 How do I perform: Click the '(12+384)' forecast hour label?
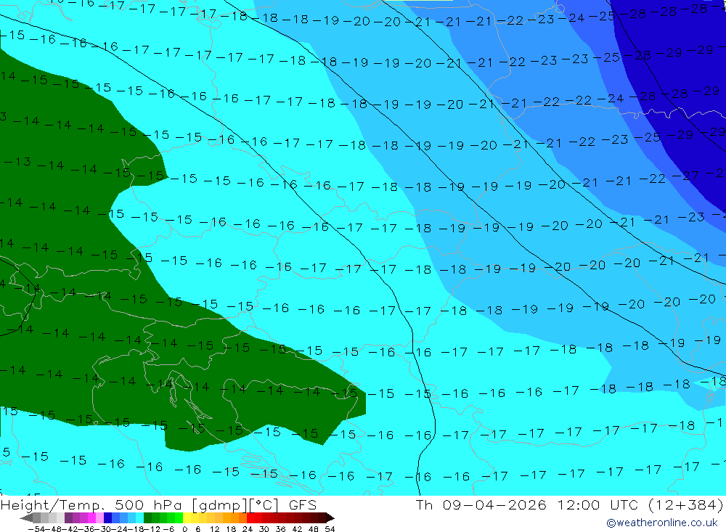(x=686, y=505)
